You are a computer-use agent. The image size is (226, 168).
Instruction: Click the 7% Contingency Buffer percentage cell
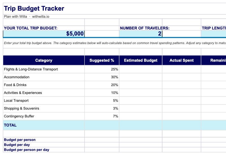click(102, 116)
